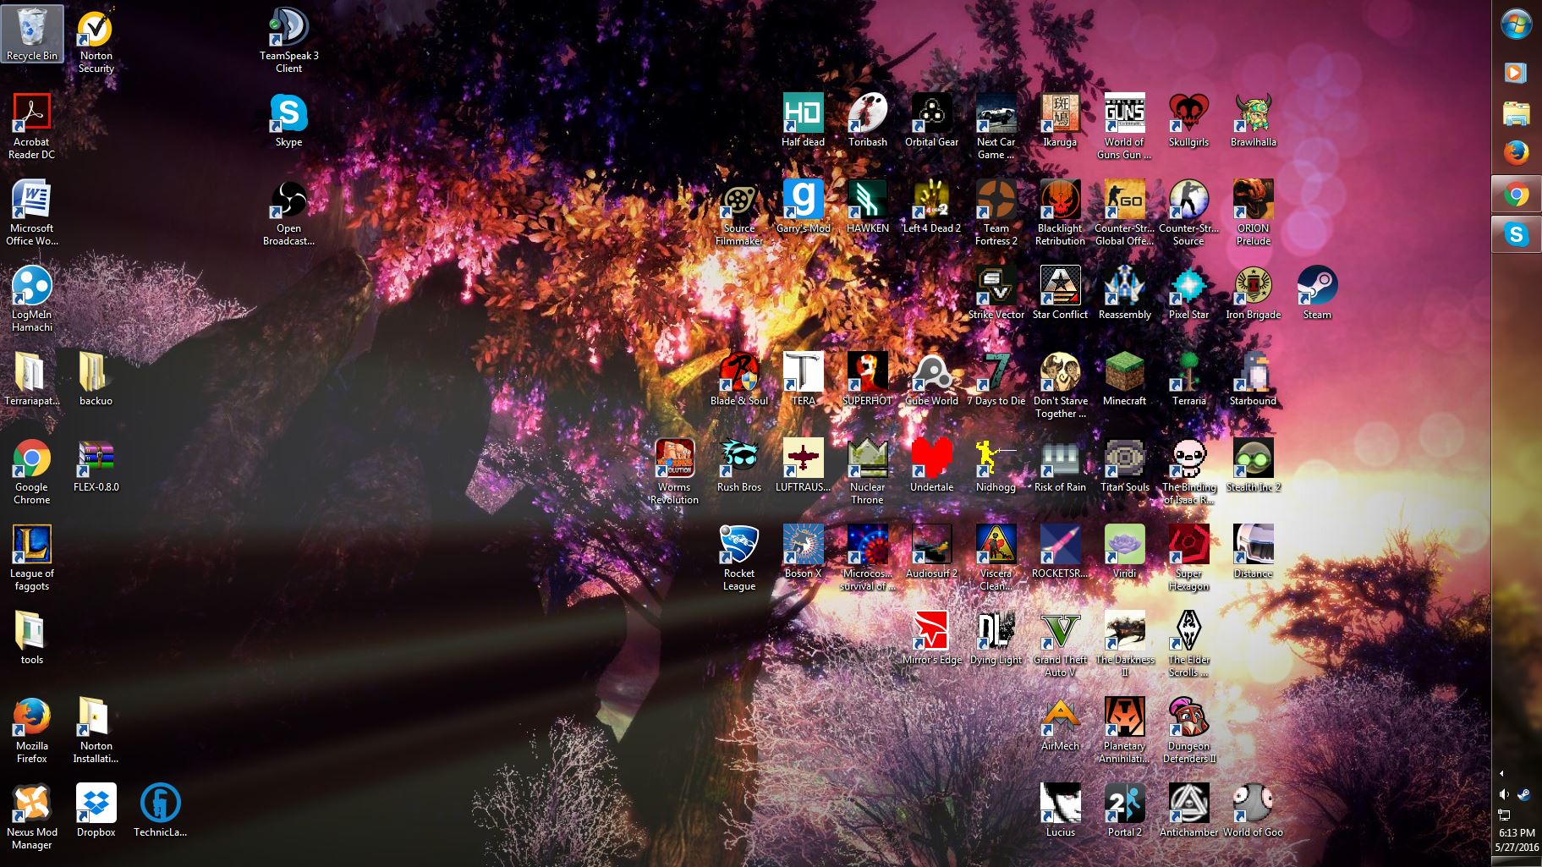Image resolution: width=1542 pixels, height=867 pixels.
Task: Select the Left 4 Dead 2 shortcut
Action: (x=931, y=206)
